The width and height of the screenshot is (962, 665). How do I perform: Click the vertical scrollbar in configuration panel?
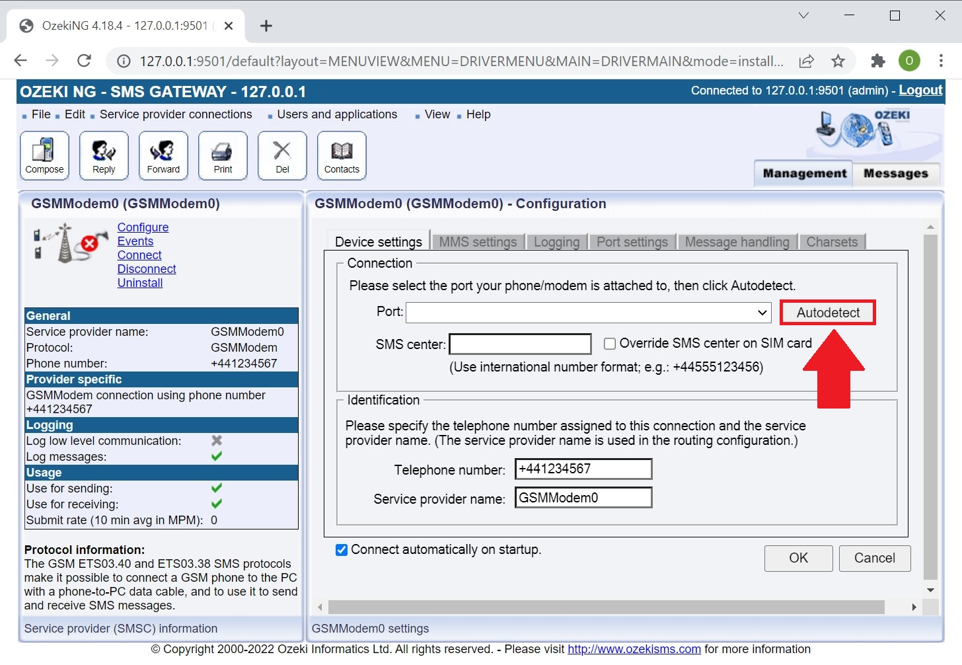tap(930, 407)
